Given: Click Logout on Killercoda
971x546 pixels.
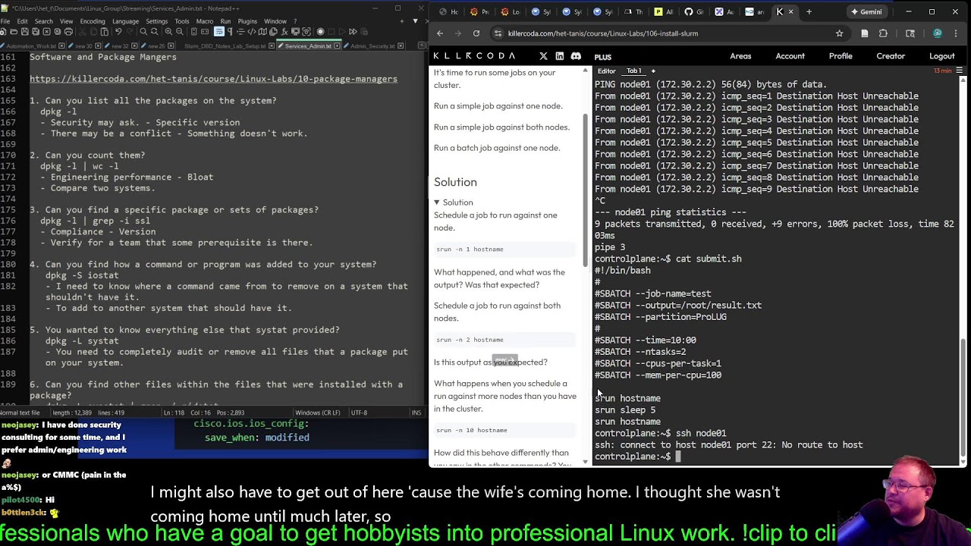Looking at the screenshot, I should [941, 56].
